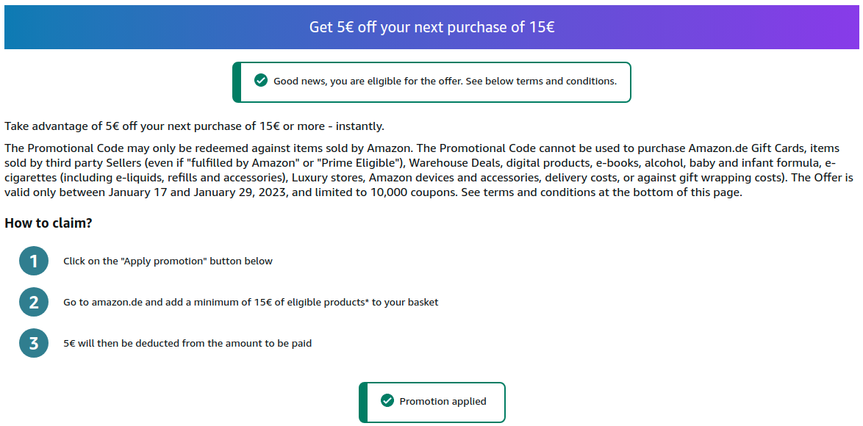Click the step 2 number circle

point(34,302)
